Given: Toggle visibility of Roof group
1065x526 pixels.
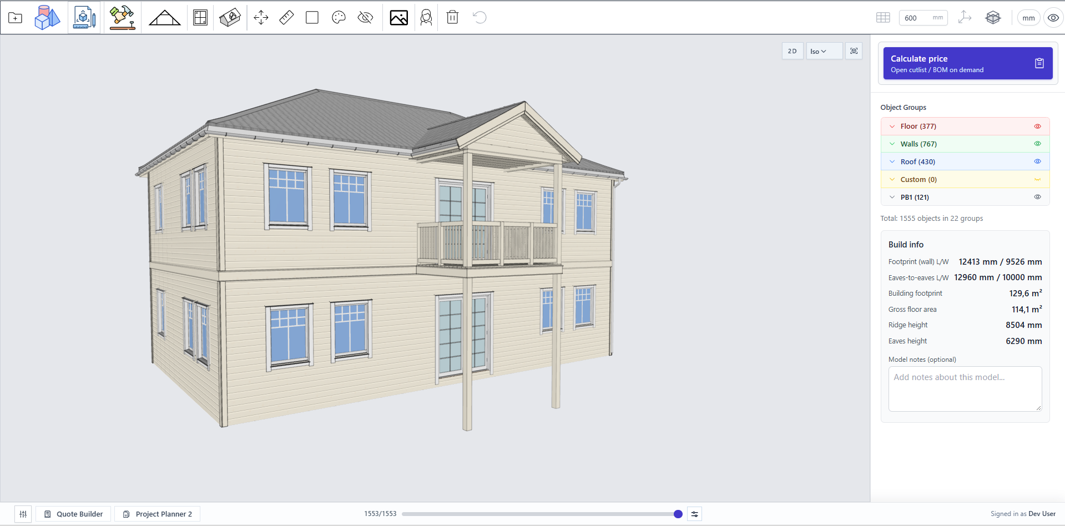Looking at the screenshot, I should point(1037,161).
